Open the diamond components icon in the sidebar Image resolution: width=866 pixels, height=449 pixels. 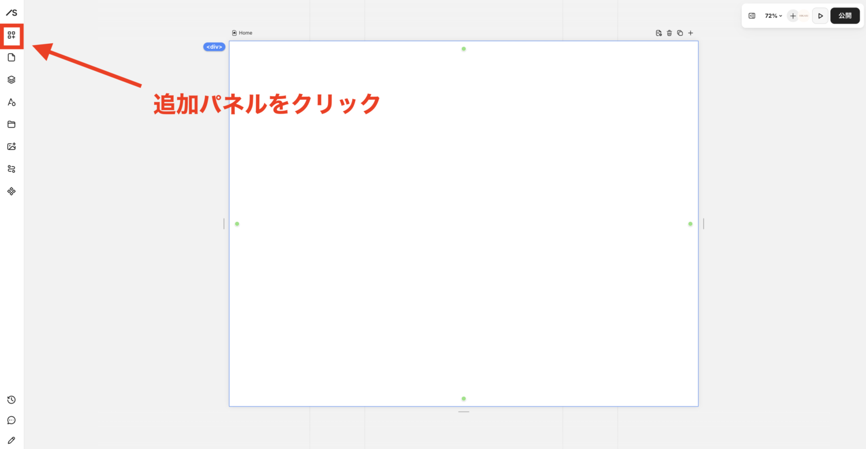tap(12, 191)
